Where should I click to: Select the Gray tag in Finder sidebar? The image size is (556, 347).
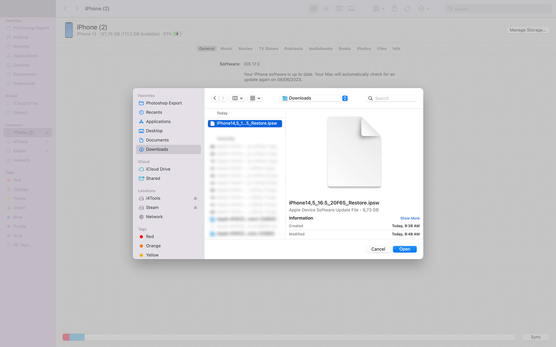[28, 236]
